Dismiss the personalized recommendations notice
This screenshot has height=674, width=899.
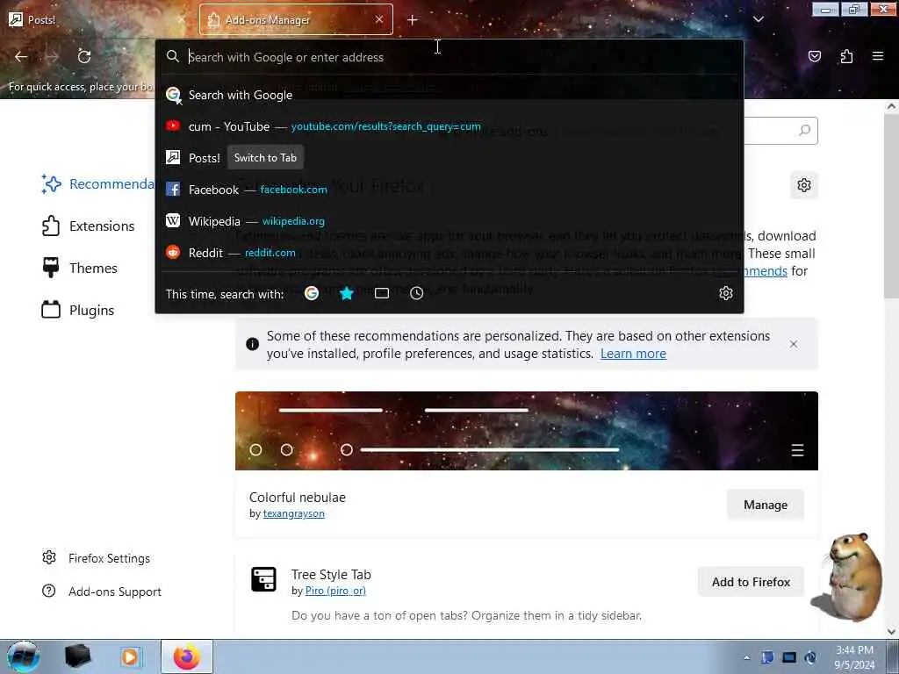794,344
